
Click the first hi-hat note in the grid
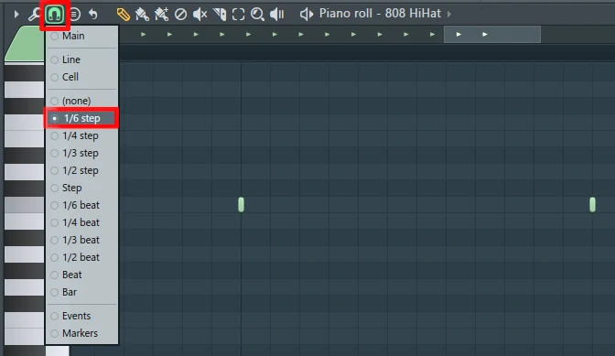coord(241,205)
